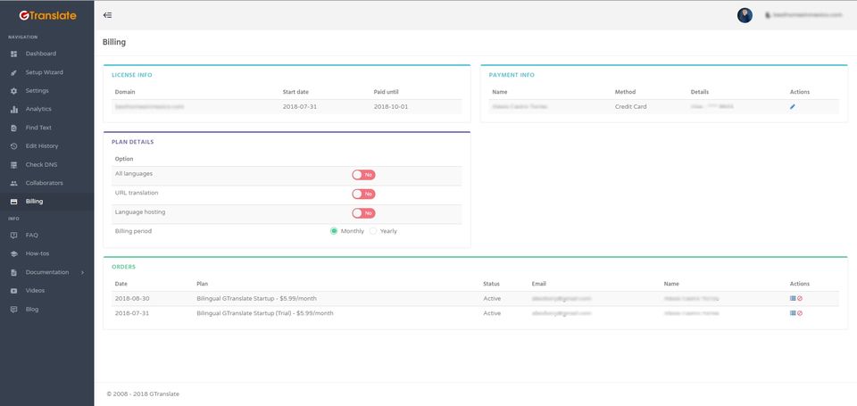Screen dimensions: 857x406
Task: Click the Plan Details panel heading
Action: coord(133,142)
